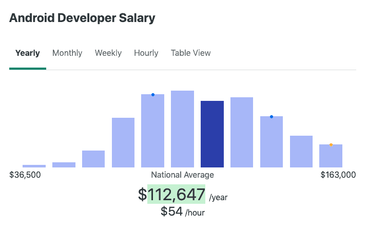
Task: Select the shortest bar at the far left
Action: (x=34, y=166)
